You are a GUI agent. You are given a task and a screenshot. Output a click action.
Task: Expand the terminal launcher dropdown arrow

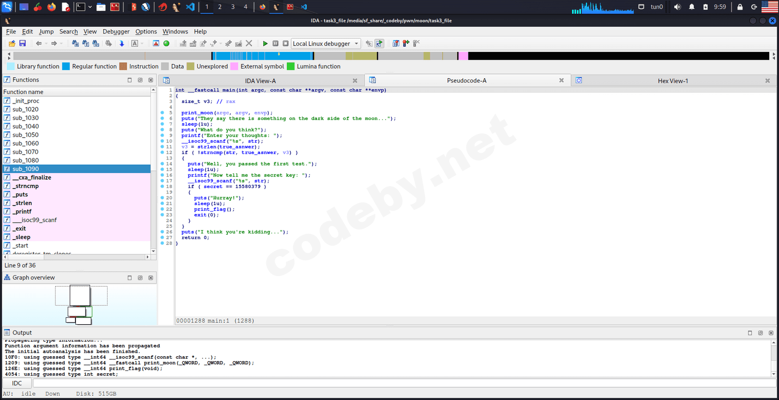(x=90, y=7)
